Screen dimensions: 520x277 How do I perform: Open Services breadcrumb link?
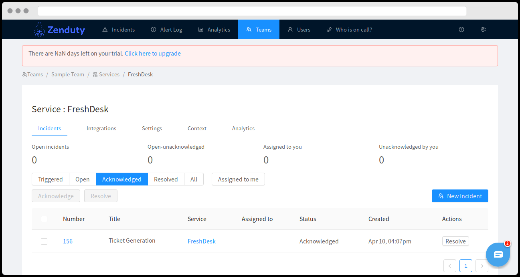pyautogui.click(x=106, y=74)
